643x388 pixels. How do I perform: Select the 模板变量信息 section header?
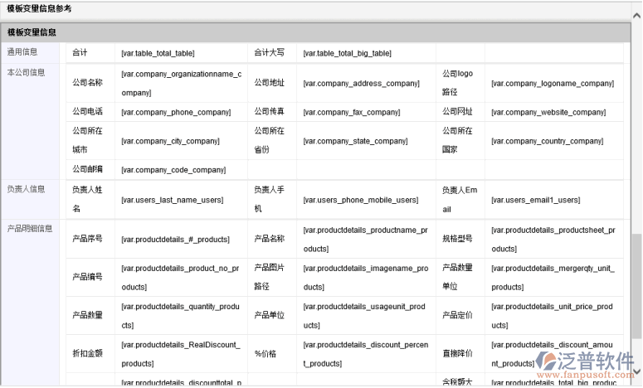(32, 32)
